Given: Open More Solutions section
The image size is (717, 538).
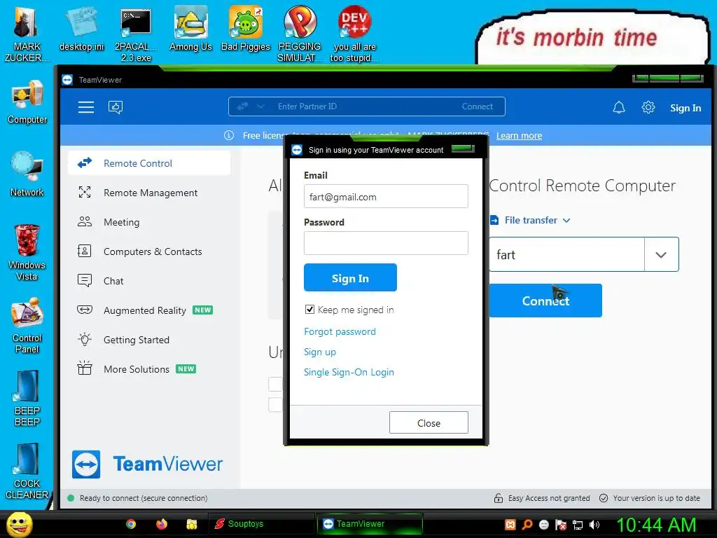Looking at the screenshot, I should tap(149, 368).
